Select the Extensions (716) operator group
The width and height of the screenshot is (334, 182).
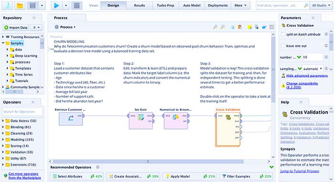click(x=23, y=165)
